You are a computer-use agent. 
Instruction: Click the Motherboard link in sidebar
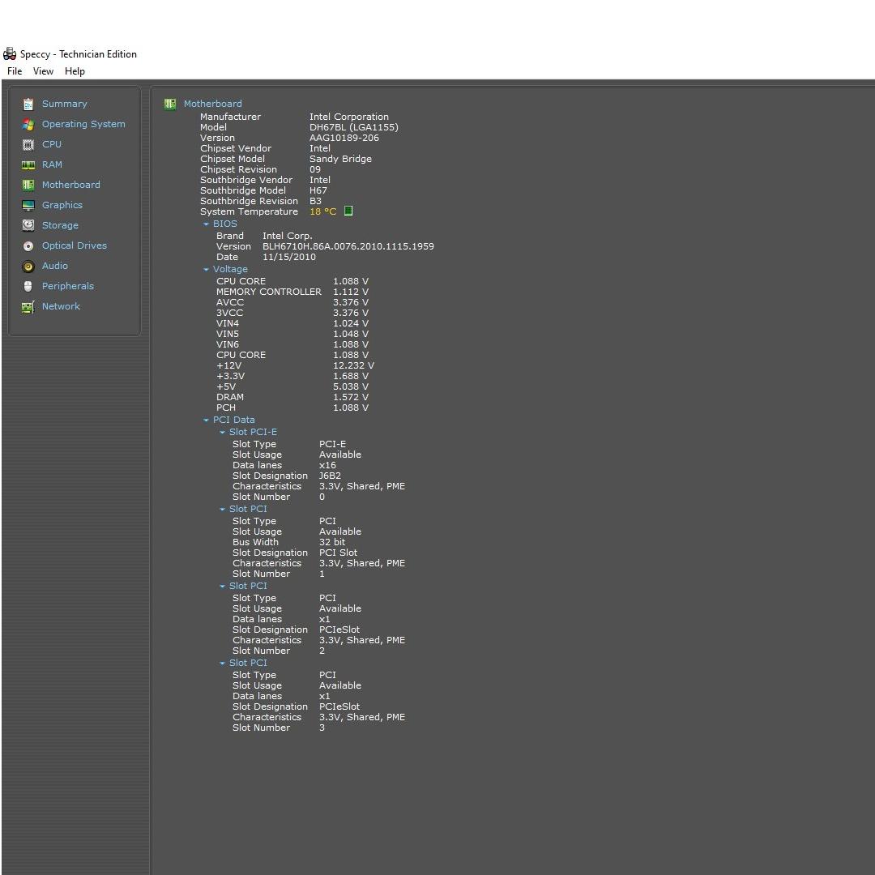coord(70,185)
